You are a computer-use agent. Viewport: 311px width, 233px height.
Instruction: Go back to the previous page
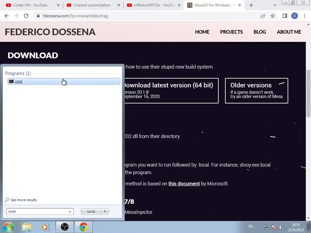coord(7,16)
